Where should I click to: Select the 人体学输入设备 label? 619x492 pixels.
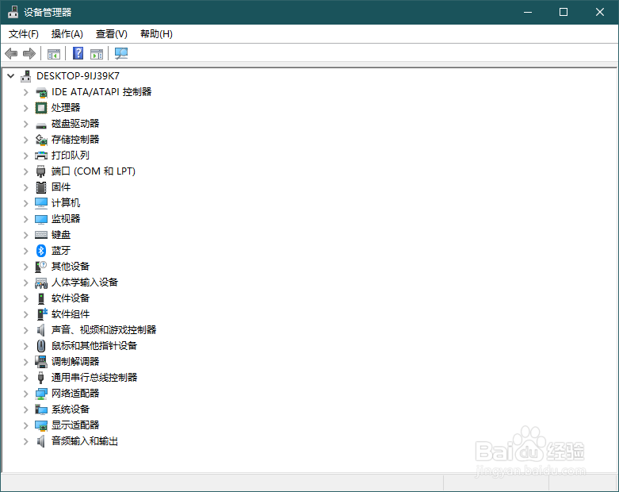[x=85, y=283]
